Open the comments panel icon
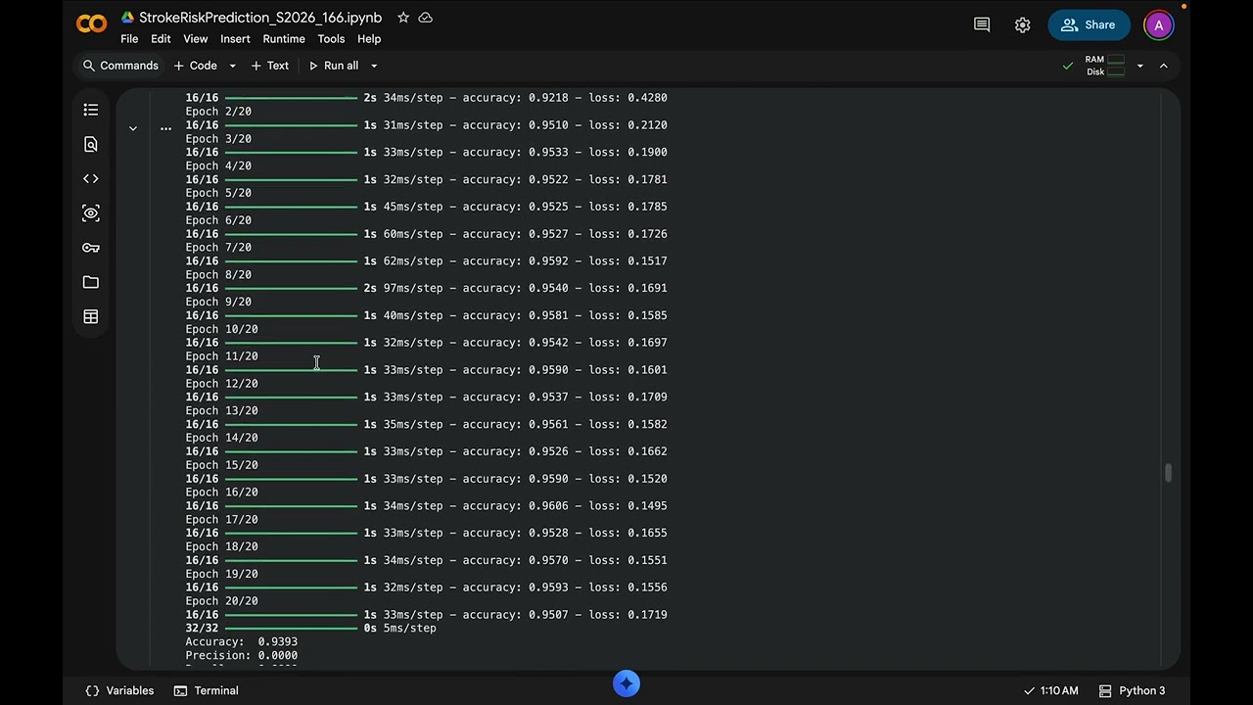The height and width of the screenshot is (705, 1253). point(982,25)
